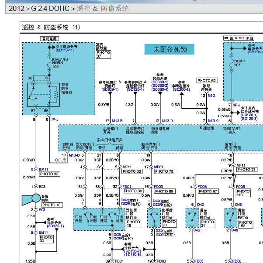Open starting system link SD360-2
Screen dimensions: 263x263
tap(160, 86)
